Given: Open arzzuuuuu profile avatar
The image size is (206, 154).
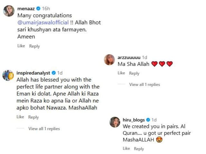Looking at the screenshot, I should pos(110,60).
